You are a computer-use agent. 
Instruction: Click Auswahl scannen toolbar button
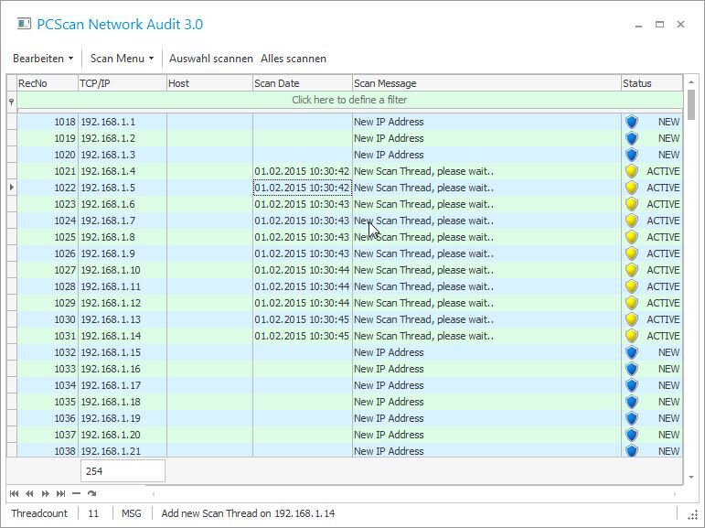211,59
